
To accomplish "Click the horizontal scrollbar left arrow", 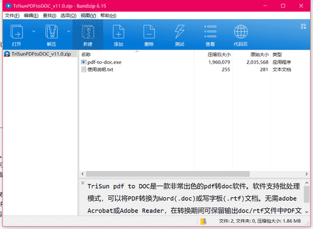I will click(83, 174).
